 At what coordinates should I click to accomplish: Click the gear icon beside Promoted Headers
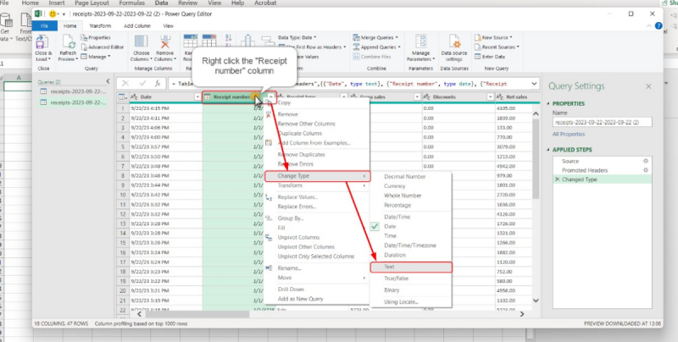[646, 170]
